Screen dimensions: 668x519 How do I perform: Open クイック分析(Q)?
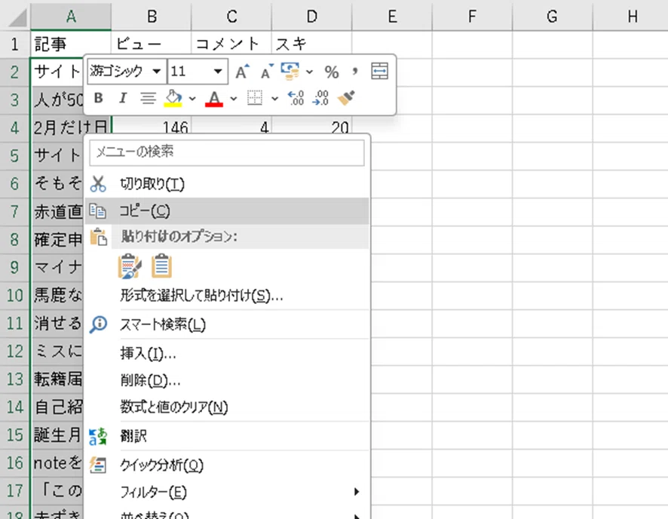(x=227, y=465)
